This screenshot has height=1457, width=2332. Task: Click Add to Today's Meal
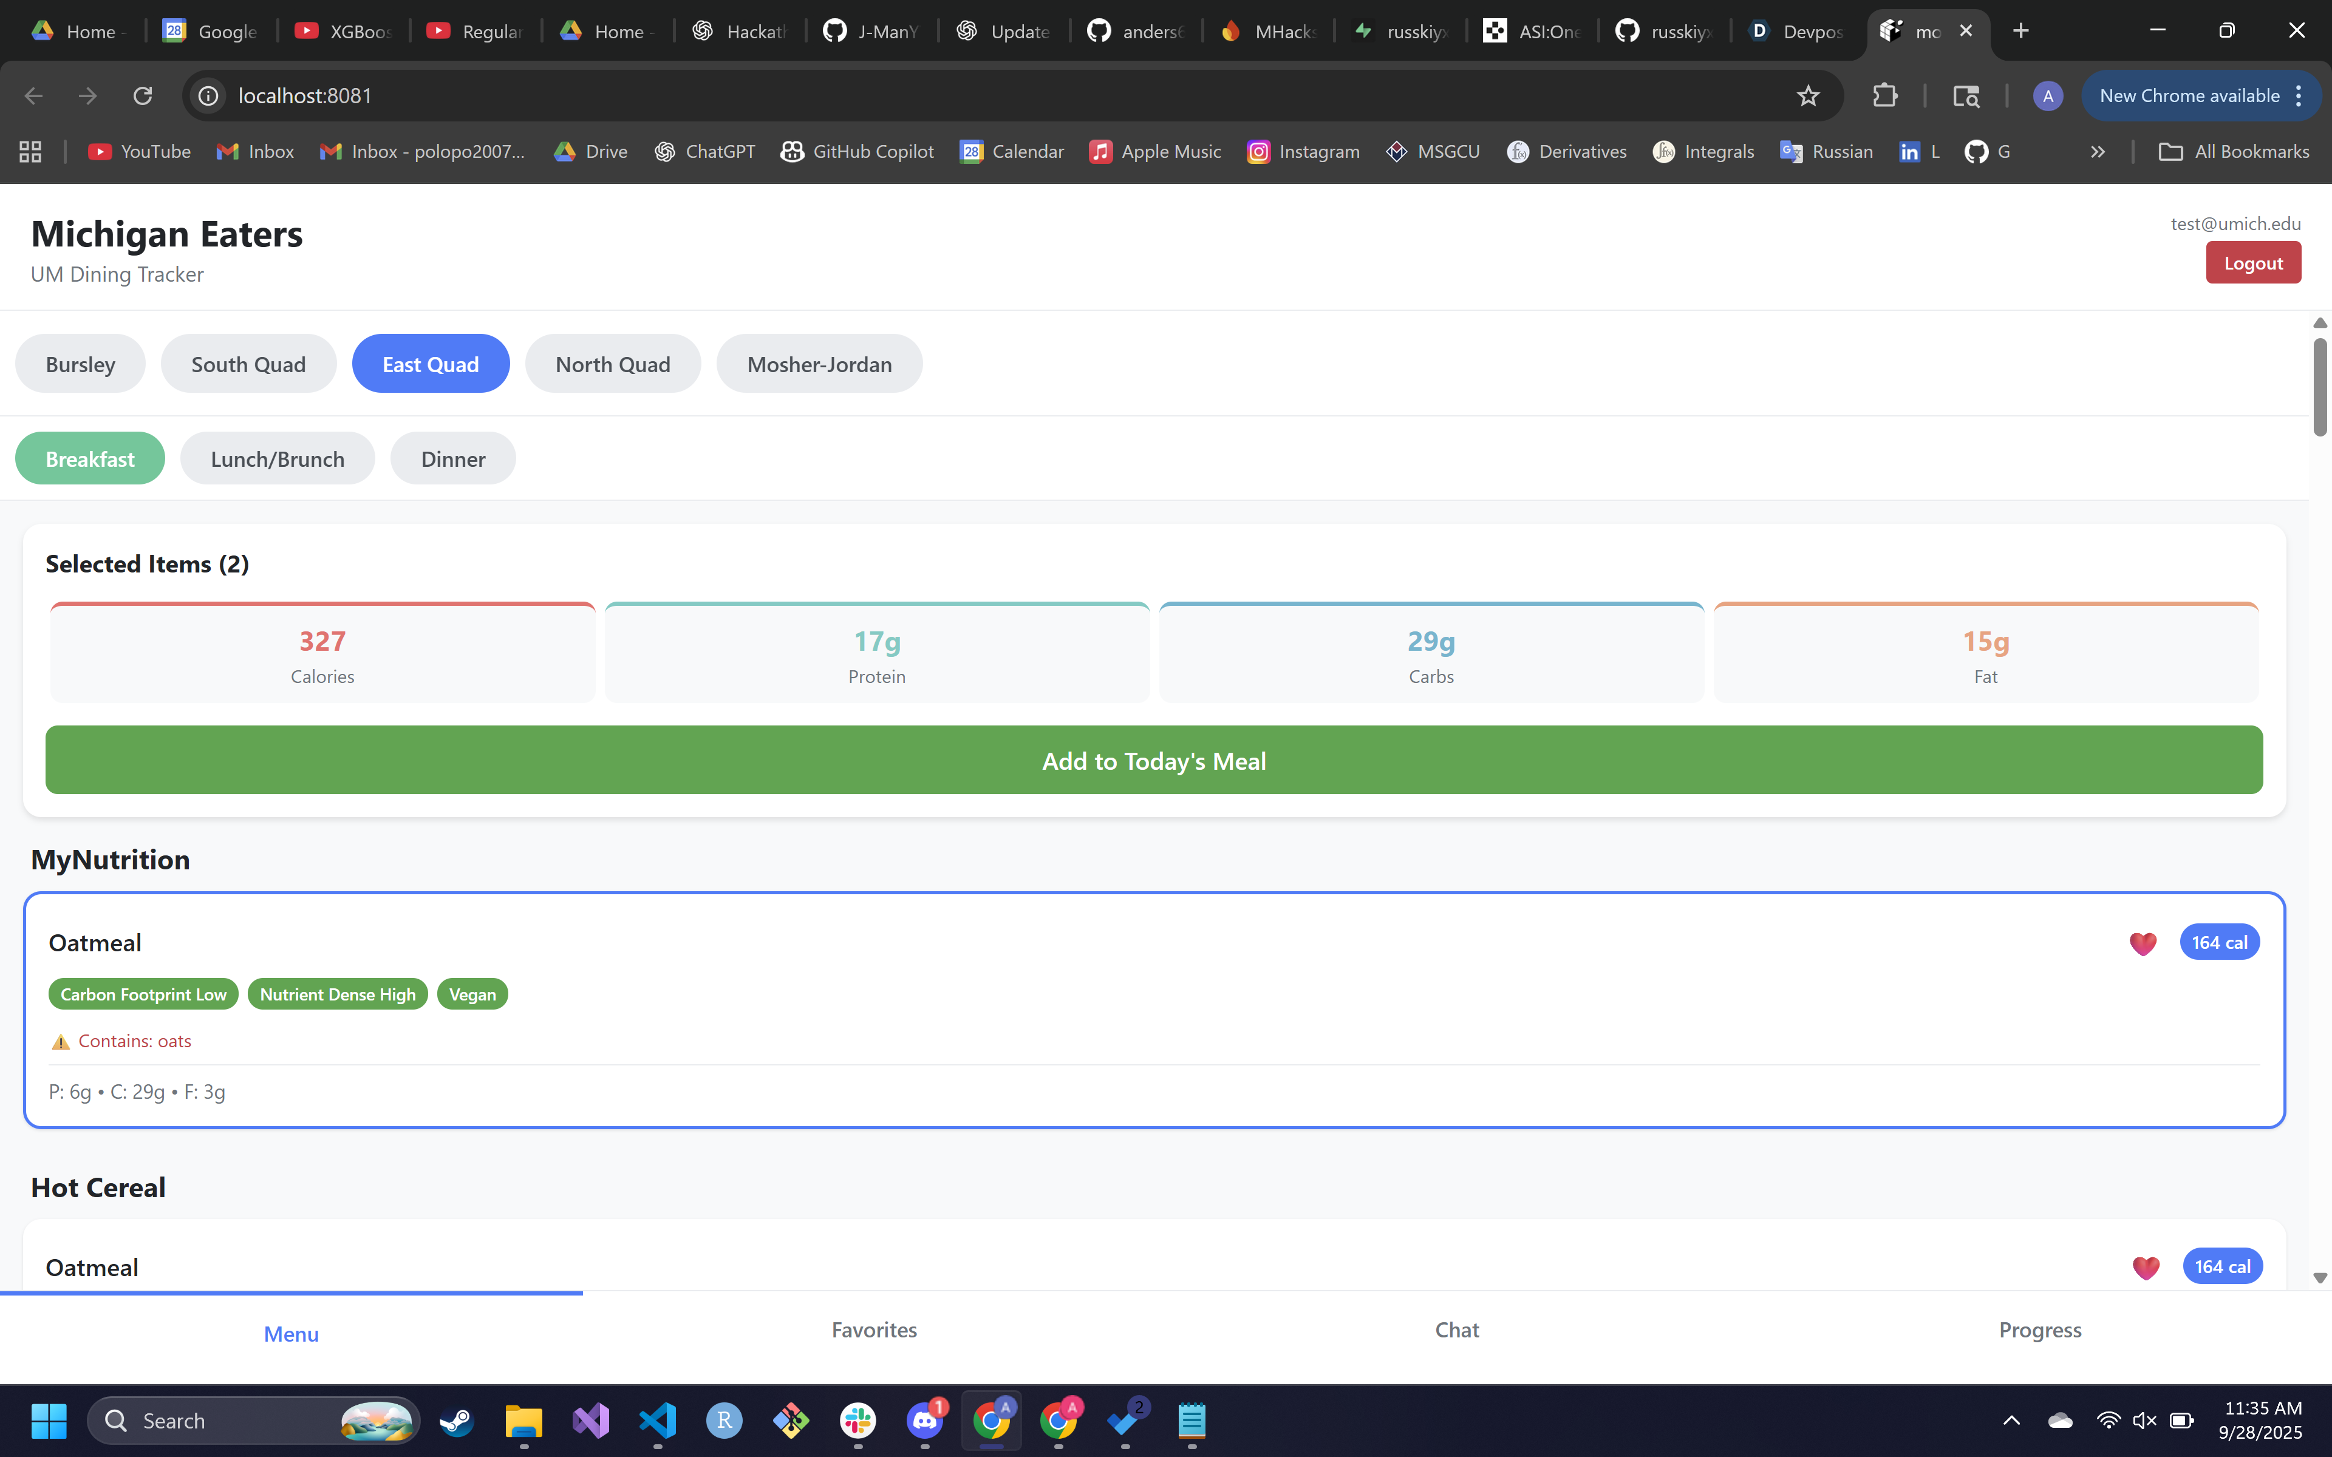1153,760
